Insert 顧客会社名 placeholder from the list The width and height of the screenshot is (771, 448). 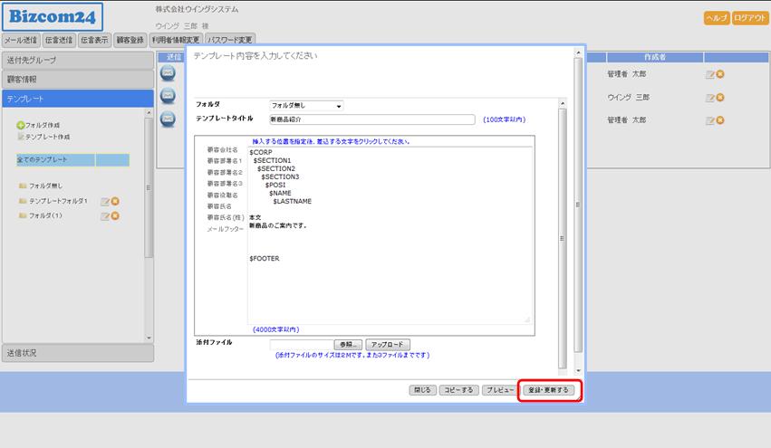tap(222, 150)
